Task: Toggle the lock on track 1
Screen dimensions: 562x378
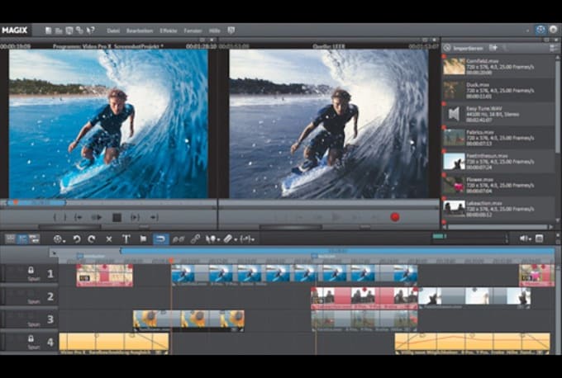Action: pyautogui.click(x=31, y=270)
